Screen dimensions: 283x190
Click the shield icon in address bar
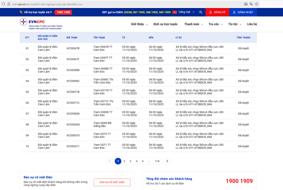click(x=3, y=4)
